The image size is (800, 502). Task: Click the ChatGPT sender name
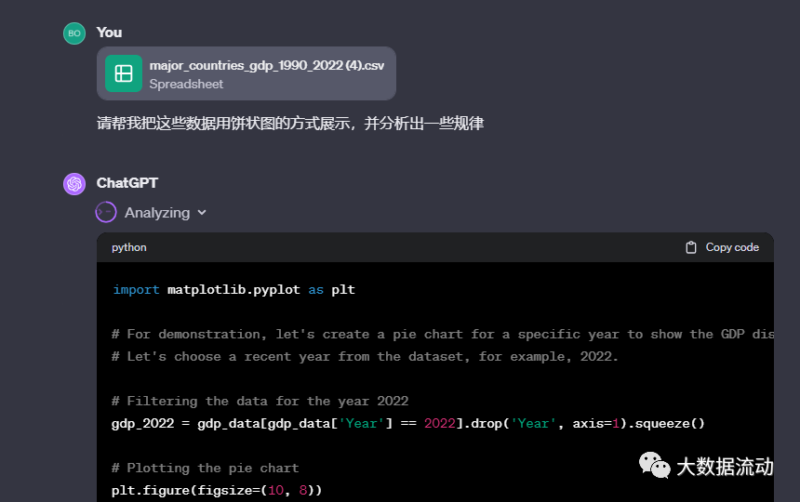127,183
